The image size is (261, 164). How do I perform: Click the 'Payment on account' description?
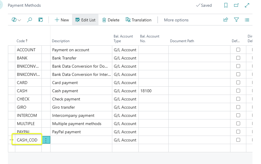tap(71, 50)
